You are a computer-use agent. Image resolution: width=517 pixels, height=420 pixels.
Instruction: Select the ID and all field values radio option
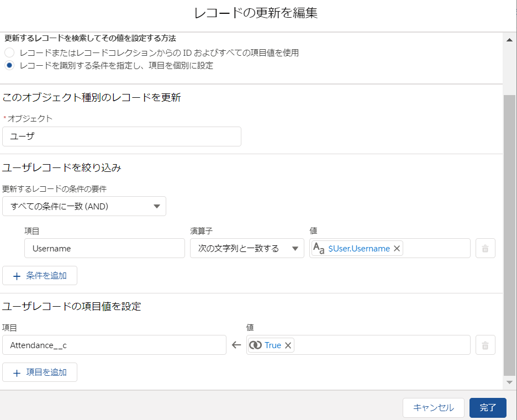[x=9, y=52]
